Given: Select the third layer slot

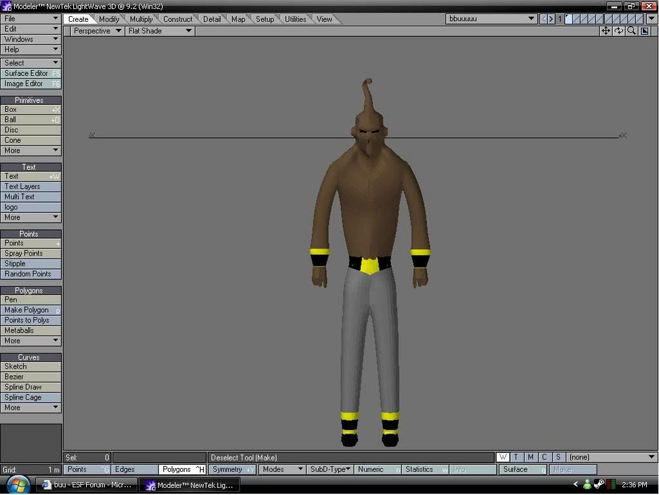Looking at the screenshot, I should point(584,19).
